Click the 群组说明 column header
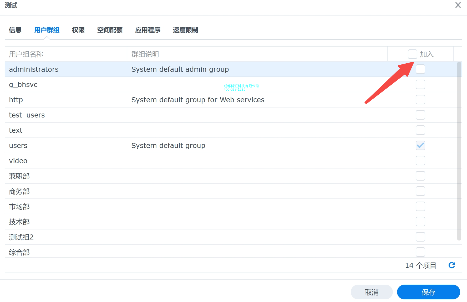Screen dimensions: 467x302 [145, 54]
